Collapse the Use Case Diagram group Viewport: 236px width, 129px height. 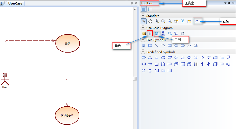pyautogui.click(x=143, y=28)
